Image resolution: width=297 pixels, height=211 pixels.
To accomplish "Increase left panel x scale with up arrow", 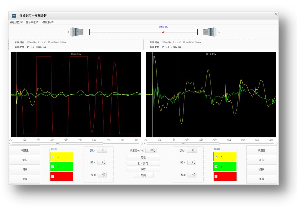I will tap(105, 161).
